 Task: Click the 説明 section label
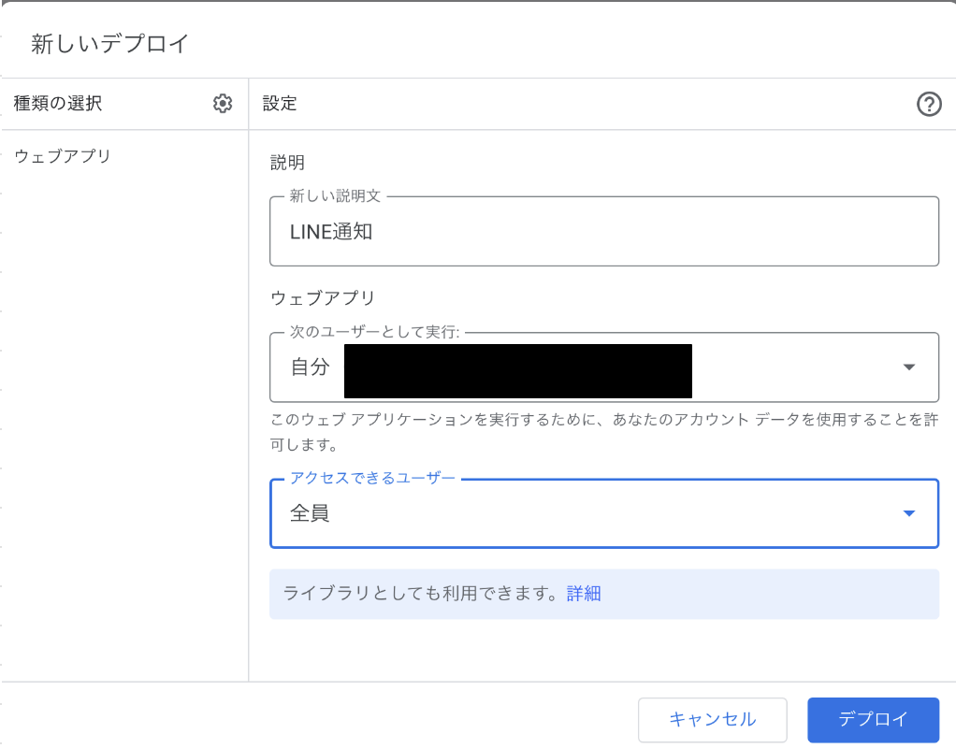pos(287,163)
